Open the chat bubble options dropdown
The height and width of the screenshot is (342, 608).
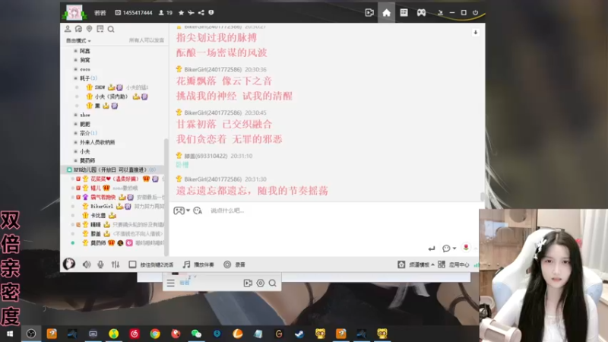click(449, 249)
